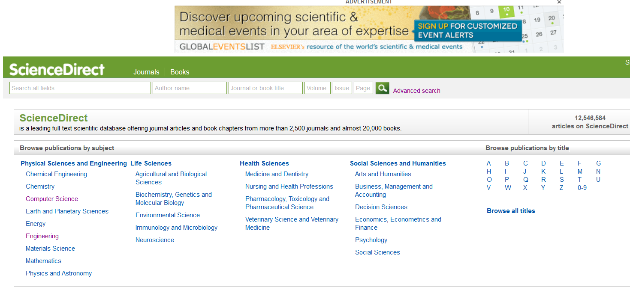The height and width of the screenshot is (290, 630).
Task: Browse titles starting with W
Action: 508,188
